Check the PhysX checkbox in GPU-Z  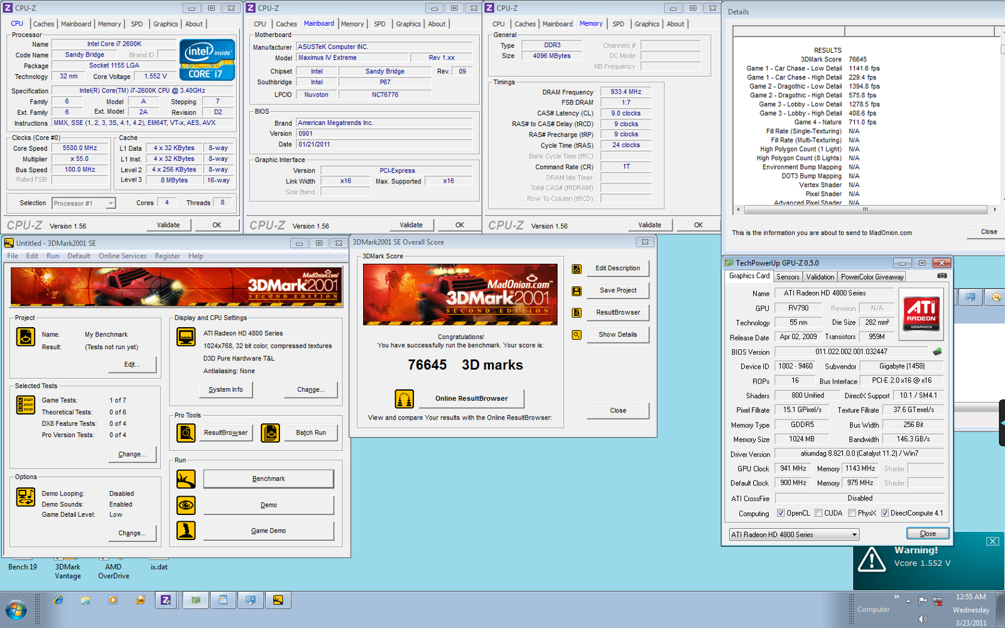click(x=852, y=513)
